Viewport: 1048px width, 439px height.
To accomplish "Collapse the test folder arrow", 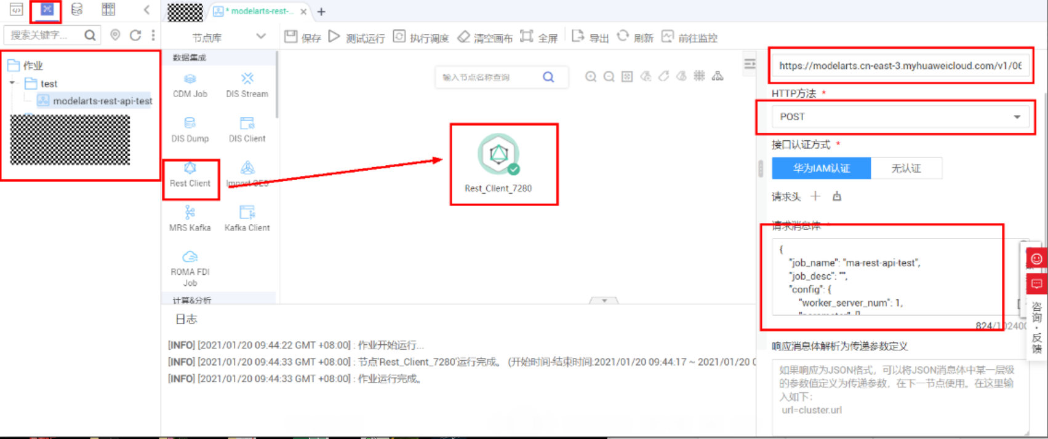I will tap(12, 83).
